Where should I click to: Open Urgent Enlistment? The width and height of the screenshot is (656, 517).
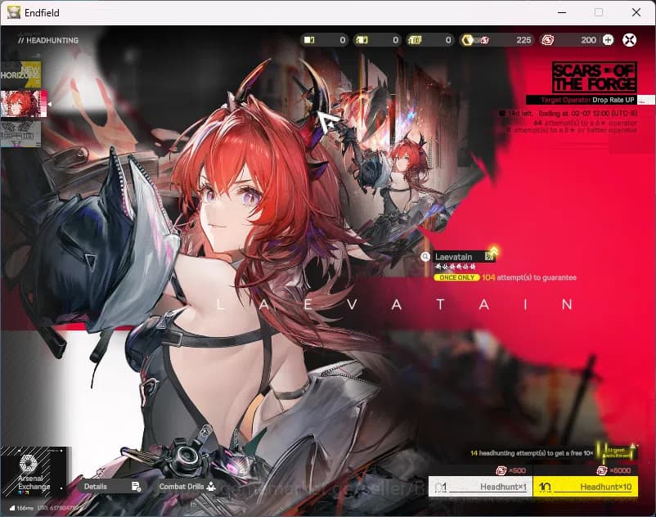[616, 450]
